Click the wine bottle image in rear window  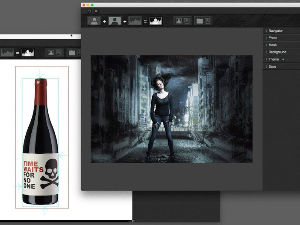point(40,142)
